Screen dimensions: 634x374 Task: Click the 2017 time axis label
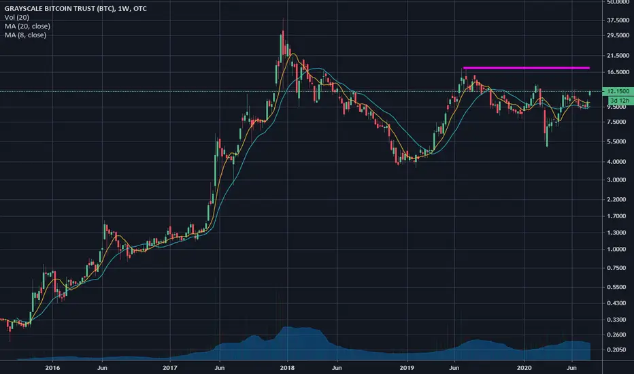(x=170, y=367)
